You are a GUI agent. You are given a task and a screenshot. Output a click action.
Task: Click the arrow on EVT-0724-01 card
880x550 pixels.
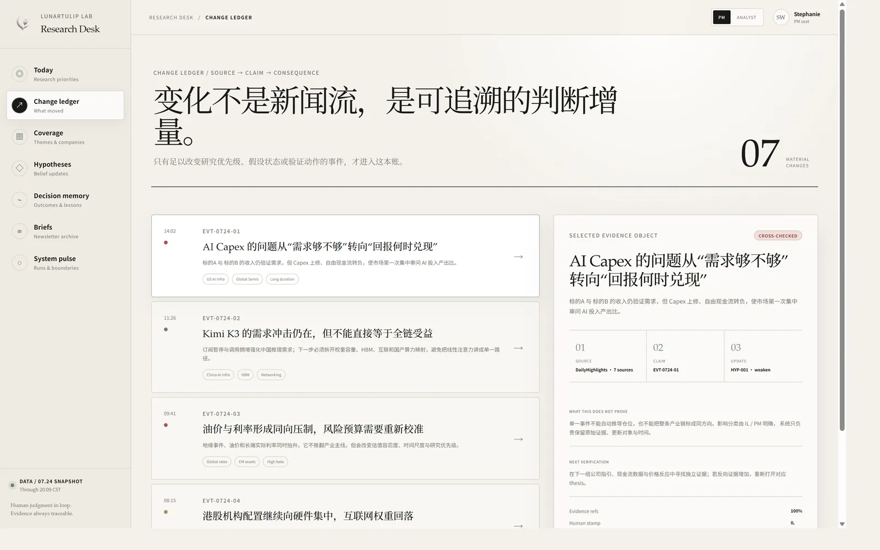(518, 257)
